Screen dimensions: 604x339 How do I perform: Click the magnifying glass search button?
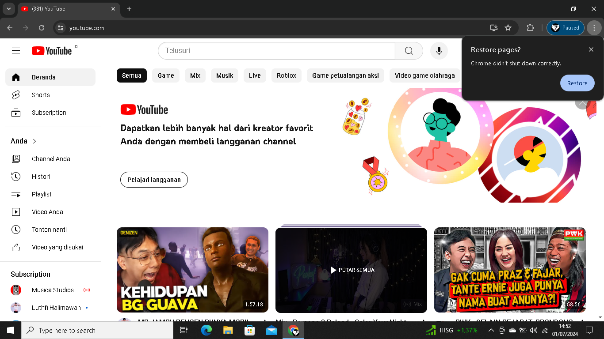(x=409, y=51)
